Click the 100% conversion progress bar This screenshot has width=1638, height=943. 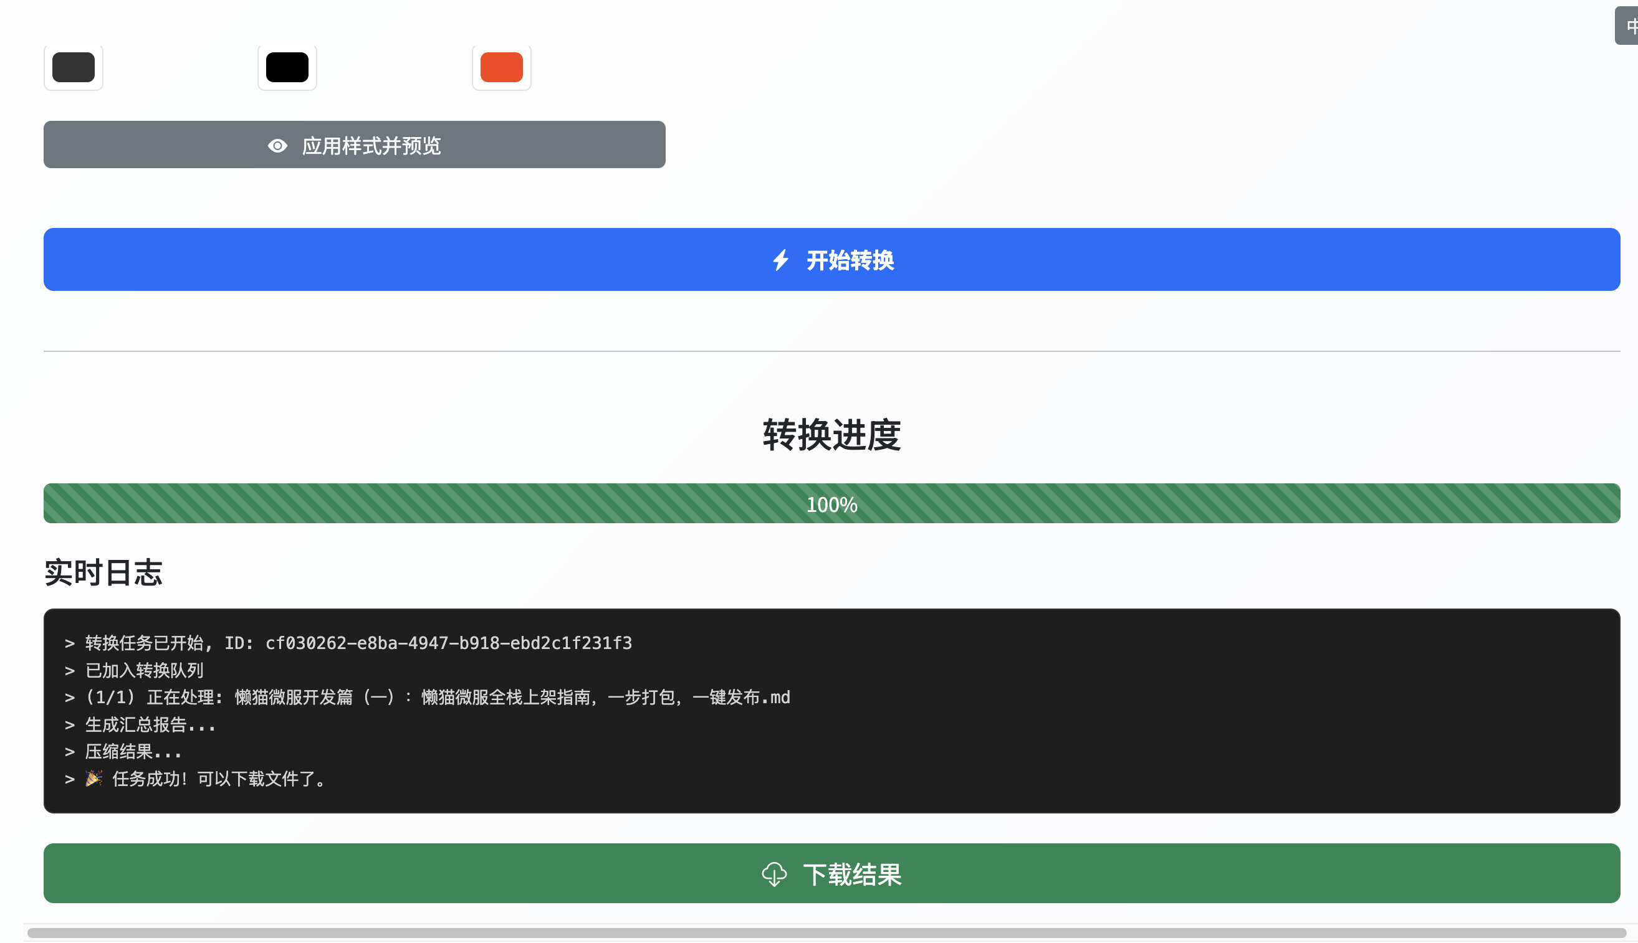point(832,503)
